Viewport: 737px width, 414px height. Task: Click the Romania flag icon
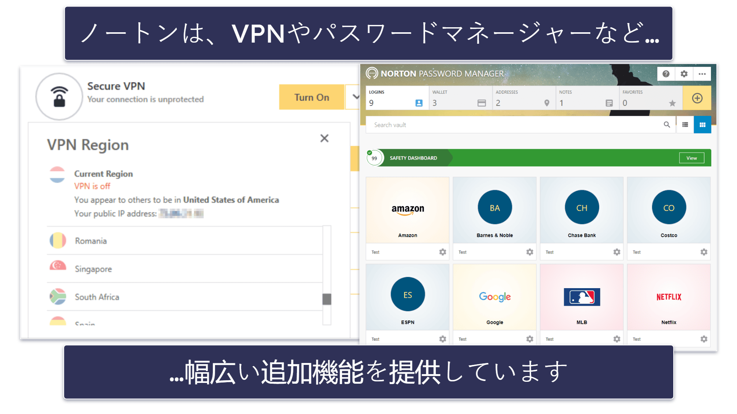tap(58, 241)
